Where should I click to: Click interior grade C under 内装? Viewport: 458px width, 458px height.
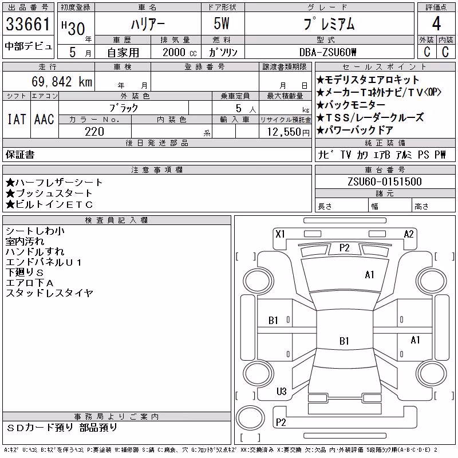tap(445, 52)
